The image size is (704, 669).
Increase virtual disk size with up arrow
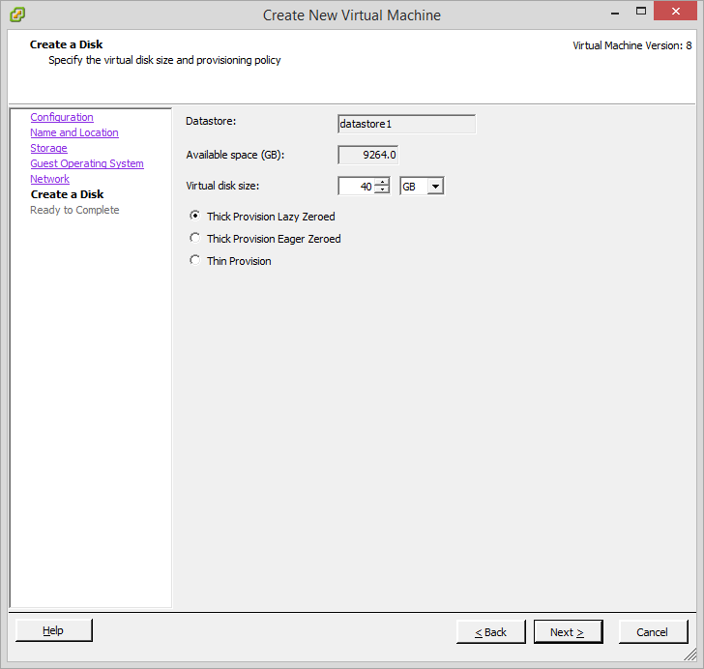382,183
